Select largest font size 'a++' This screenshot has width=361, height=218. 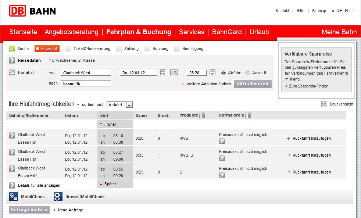(350, 10)
